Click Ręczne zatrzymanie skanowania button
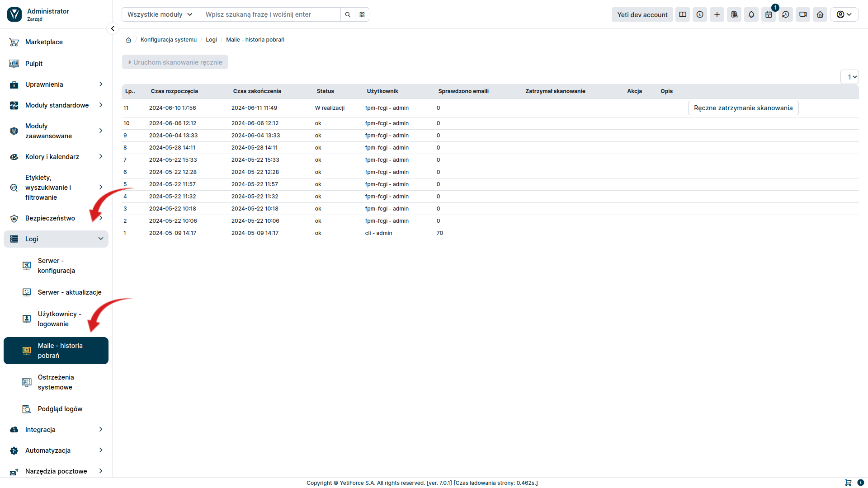868x488 pixels. click(x=743, y=108)
